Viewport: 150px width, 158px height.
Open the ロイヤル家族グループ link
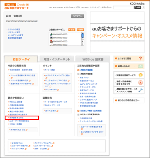(x=88, y=100)
